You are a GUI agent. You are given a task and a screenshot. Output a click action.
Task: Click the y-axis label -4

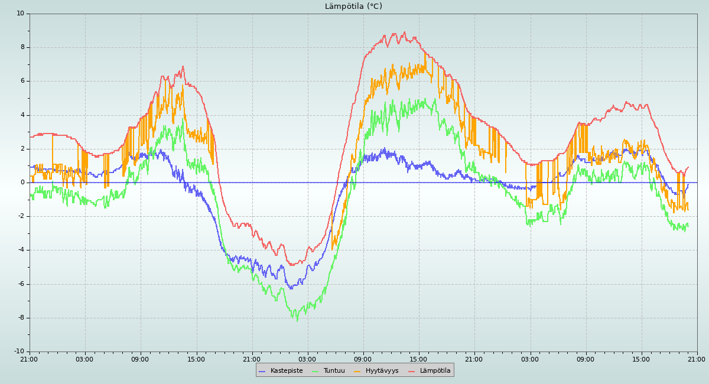(21, 250)
